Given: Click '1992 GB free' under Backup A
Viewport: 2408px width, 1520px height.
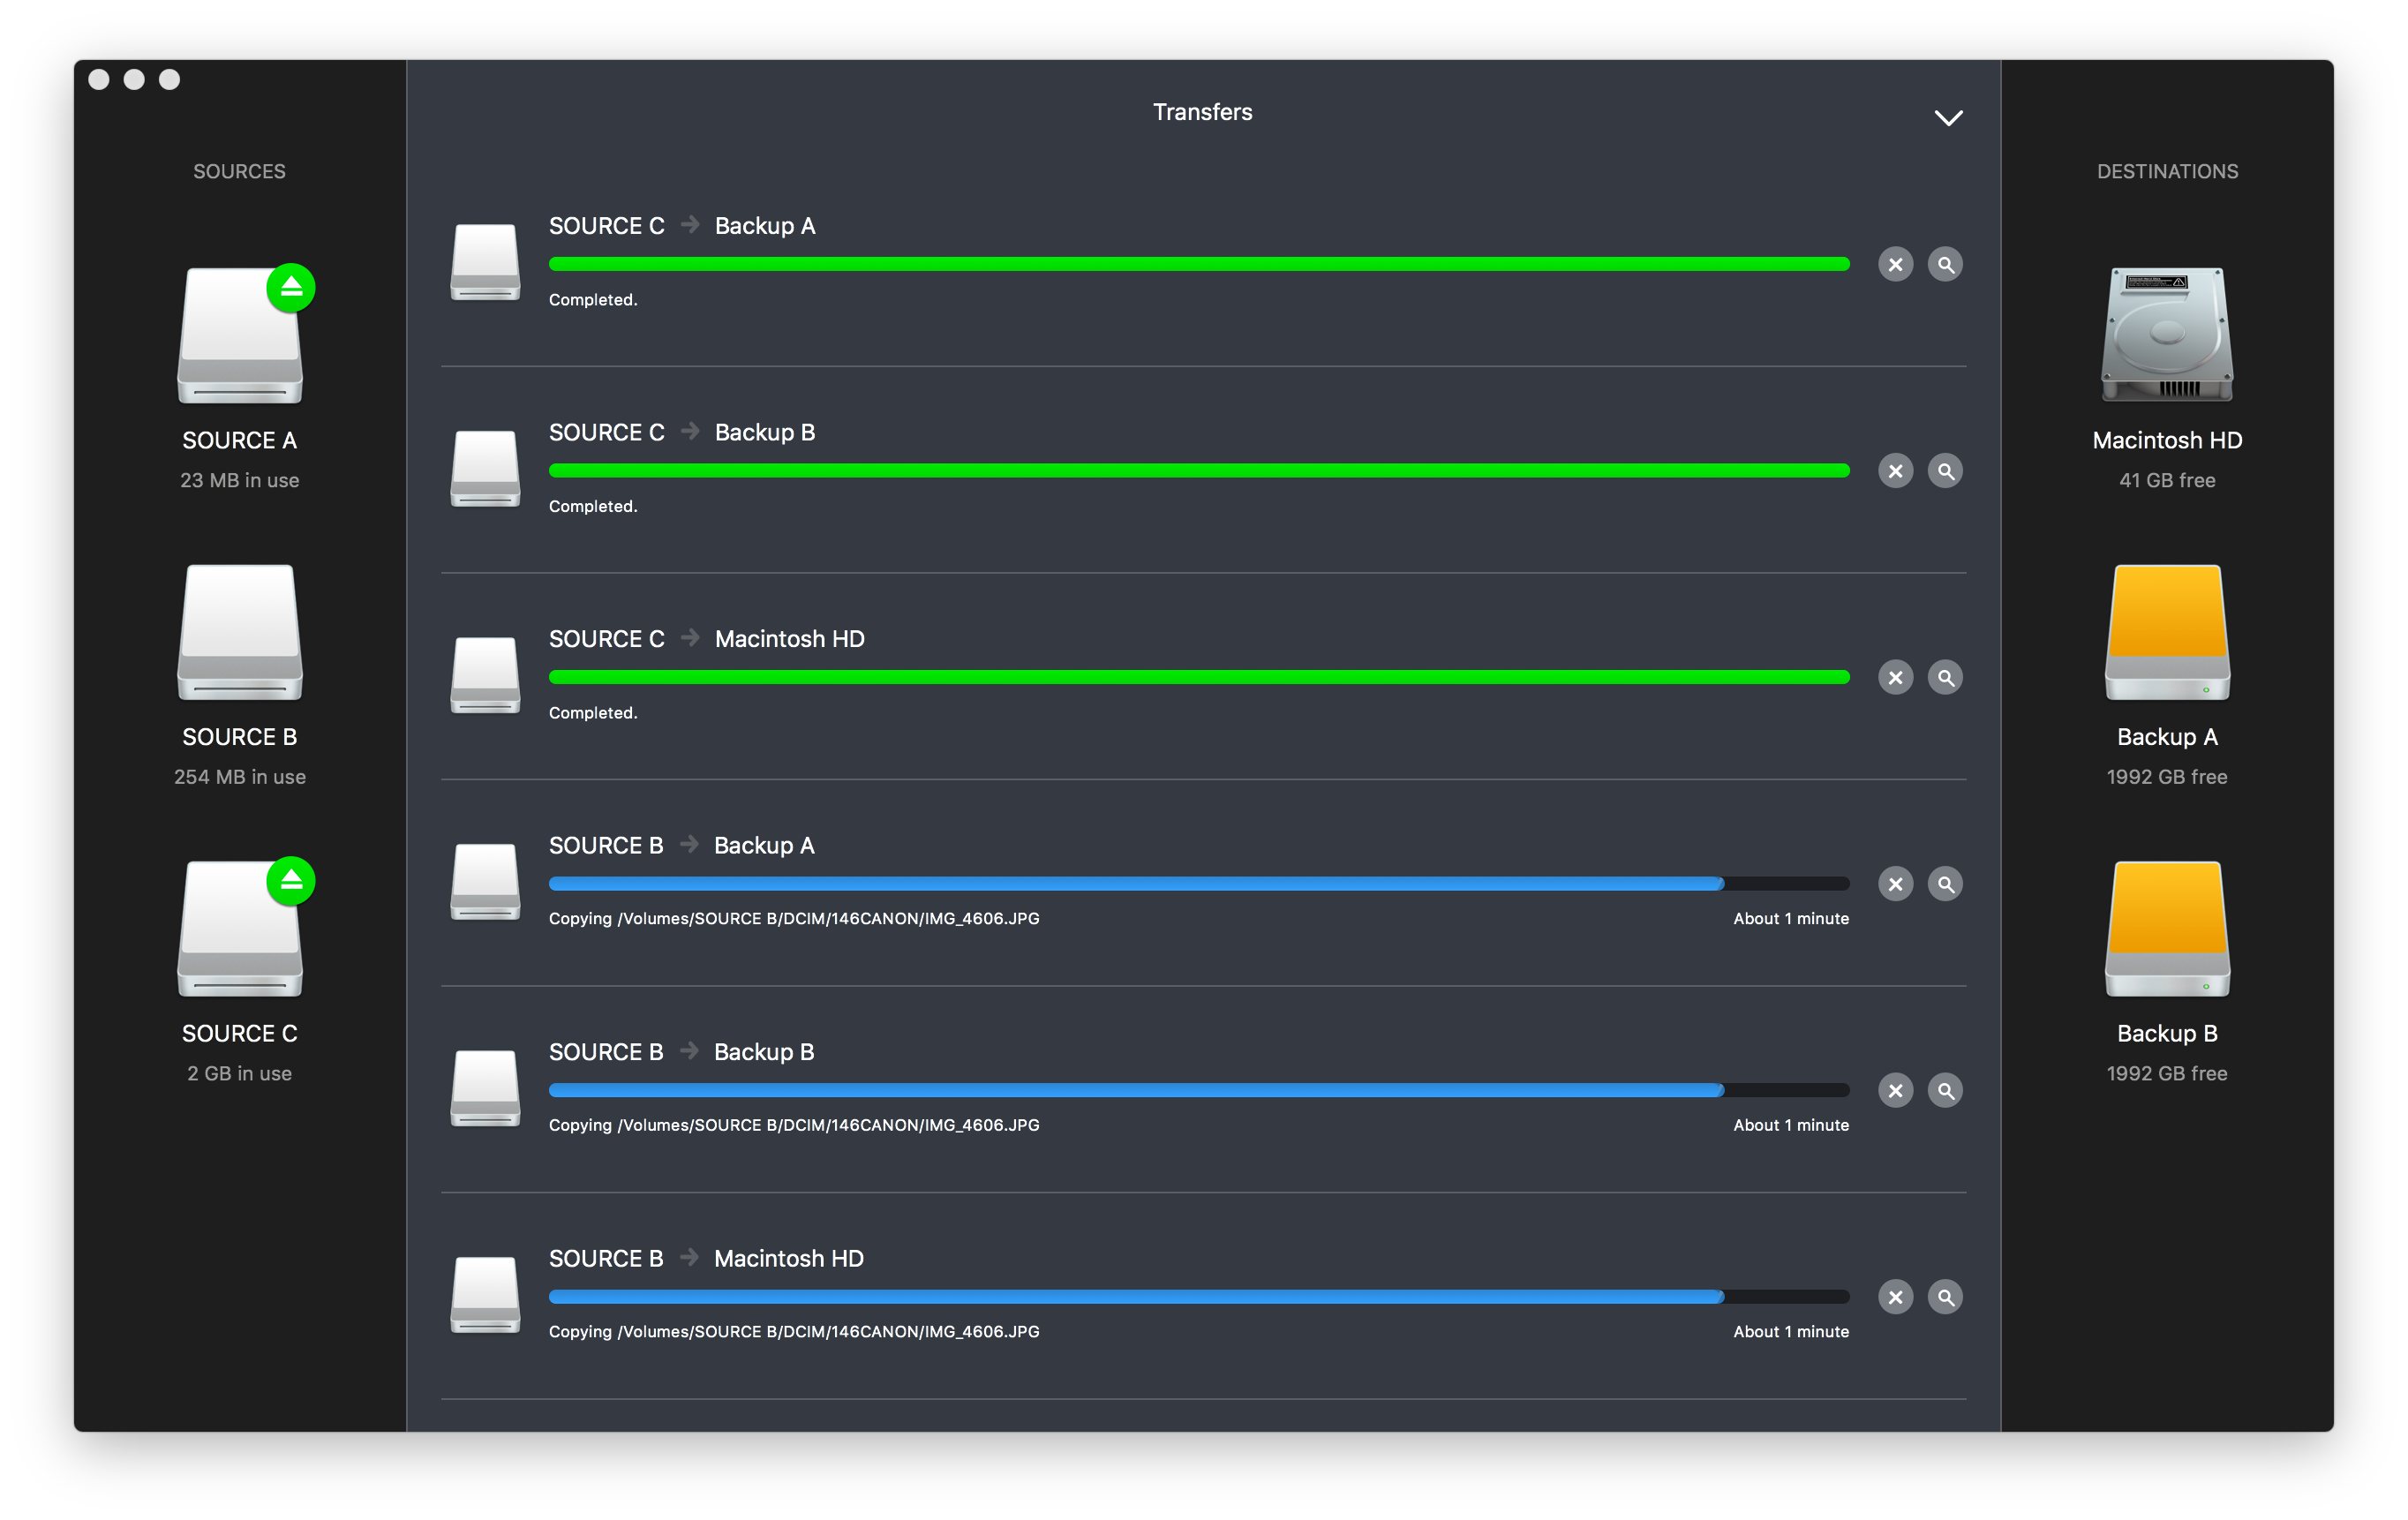Looking at the screenshot, I should click(2167, 777).
